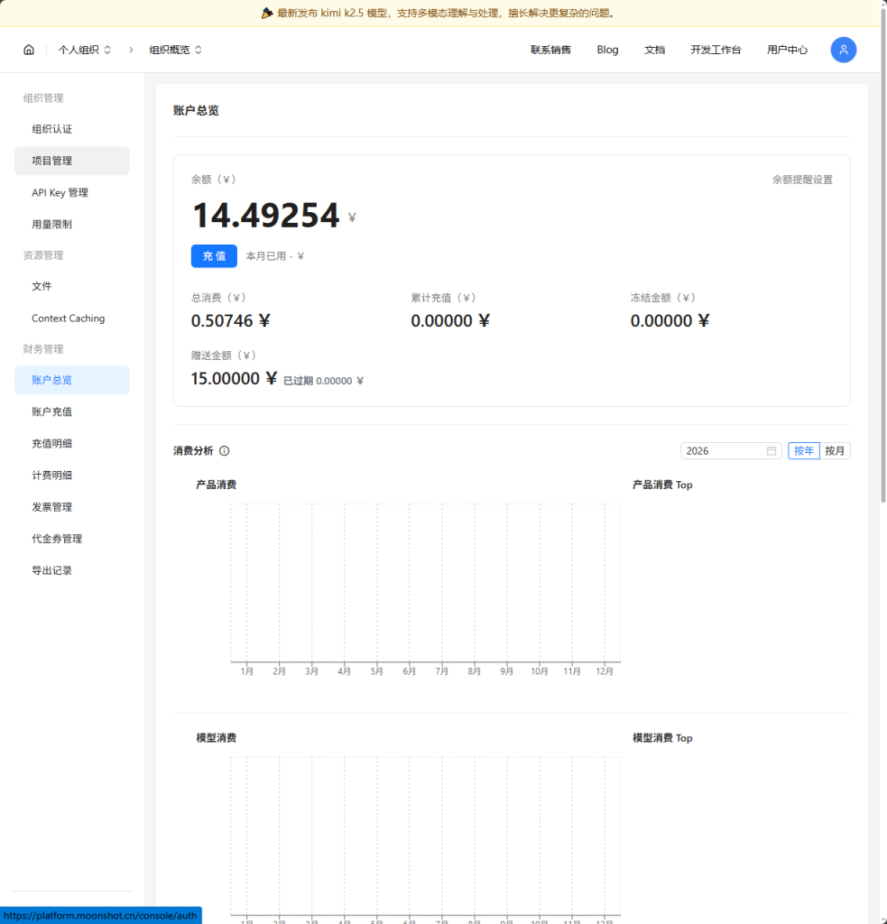Open the Blog header link
This screenshot has width=887, height=924.
pos(607,50)
